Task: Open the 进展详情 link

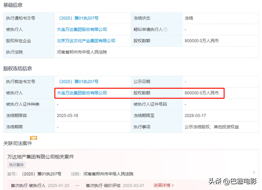Action: pos(164,185)
